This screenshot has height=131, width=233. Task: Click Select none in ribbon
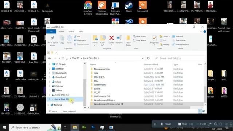tap(179, 40)
